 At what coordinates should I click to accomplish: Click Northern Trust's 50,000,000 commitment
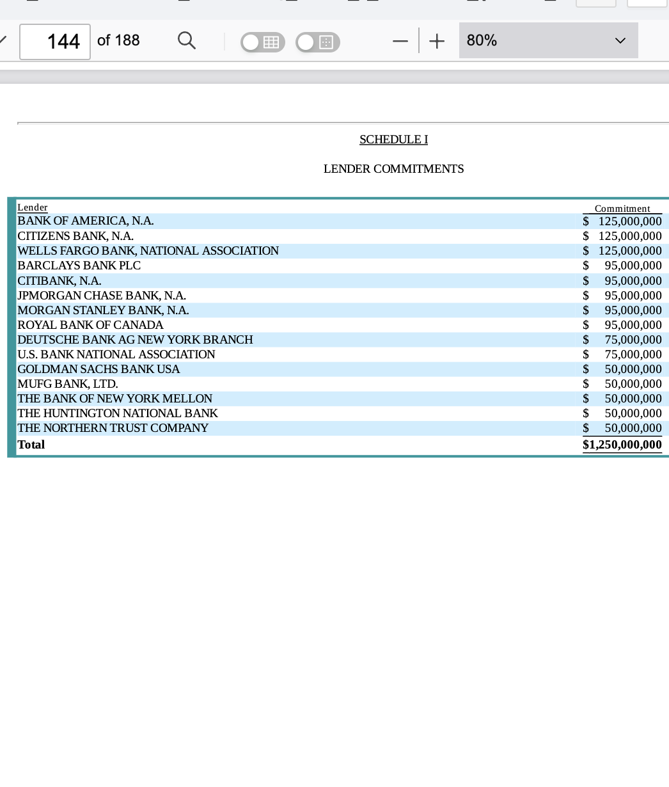(633, 428)
